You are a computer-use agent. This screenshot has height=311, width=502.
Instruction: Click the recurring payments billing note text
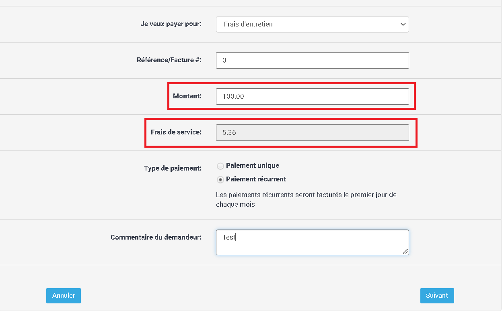pyautogui.click(x=306, y=199)
